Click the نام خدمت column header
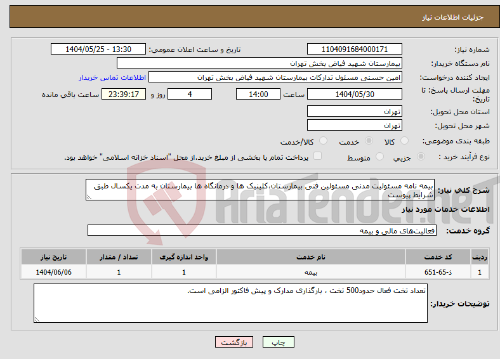 coord(311,257)
